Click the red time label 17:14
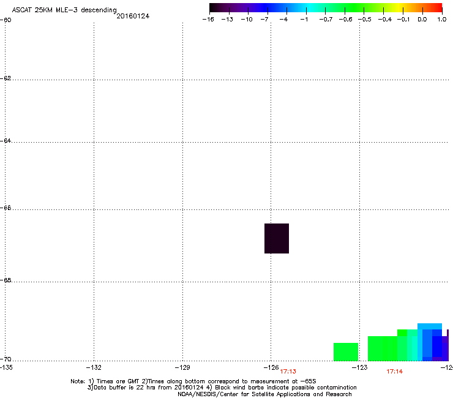Screen dimensions: 453x398 [x=395, y=372]
